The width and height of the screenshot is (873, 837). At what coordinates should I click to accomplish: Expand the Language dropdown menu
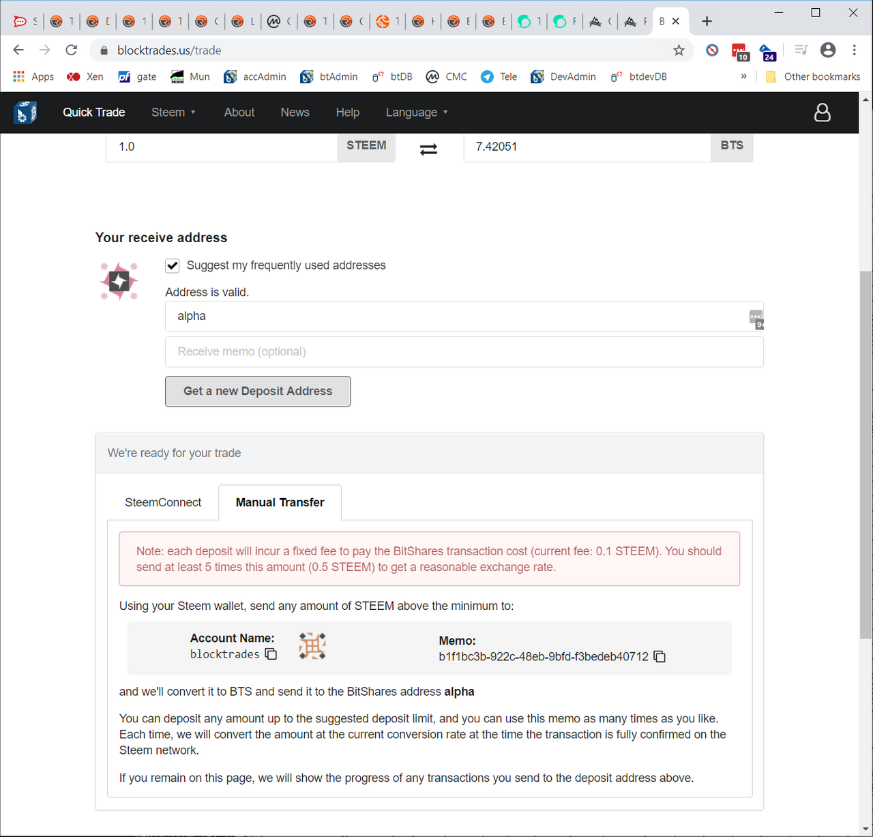pyautogui.click(x=417, y=113)
